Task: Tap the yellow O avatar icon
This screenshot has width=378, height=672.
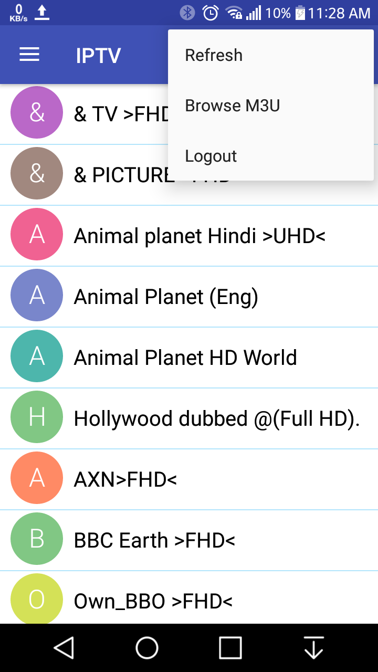Action: pos(37,598)
